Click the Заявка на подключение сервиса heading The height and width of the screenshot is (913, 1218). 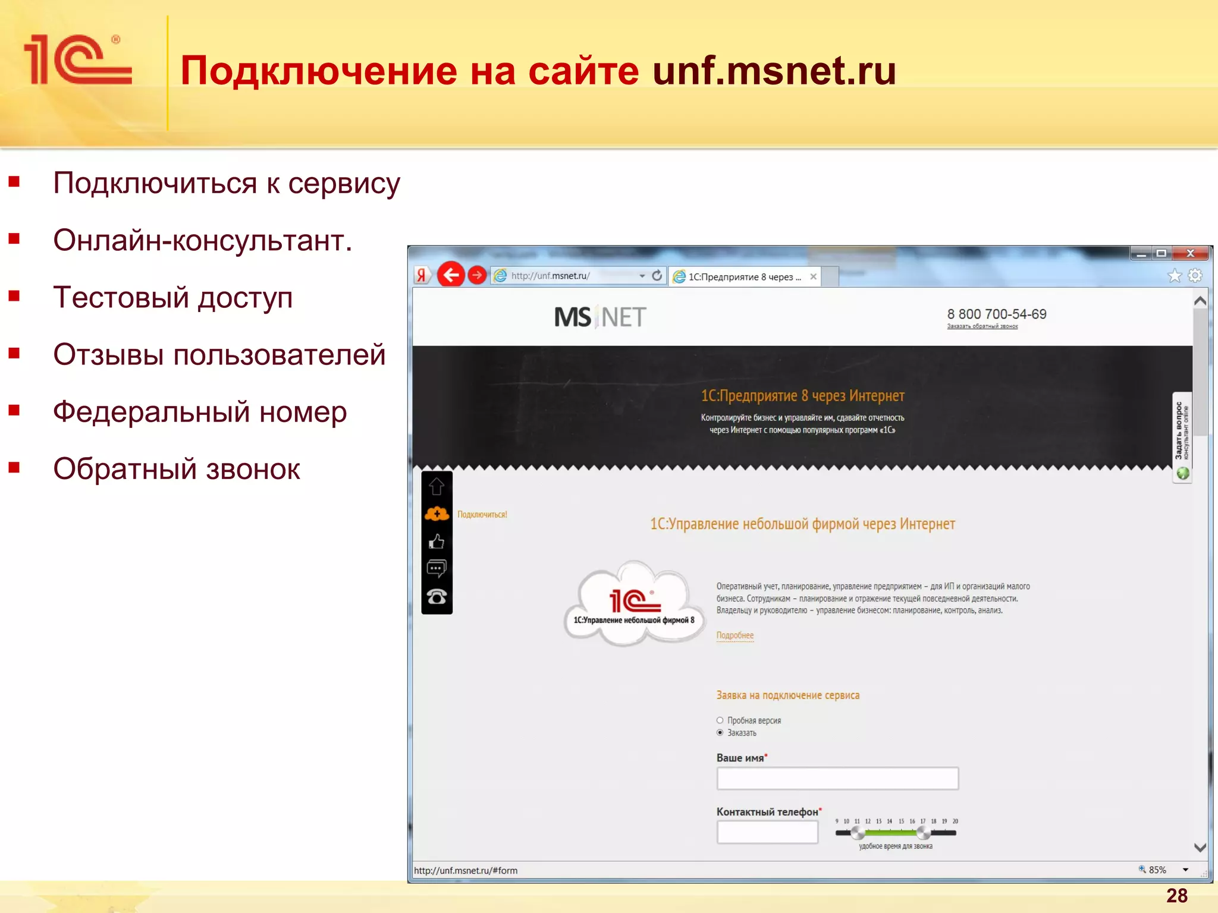click(787, 695)
